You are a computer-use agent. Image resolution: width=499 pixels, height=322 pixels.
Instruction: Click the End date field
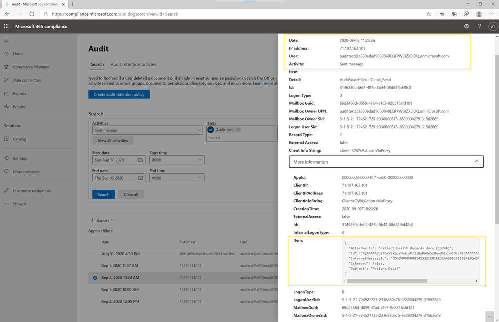click(x=119, y=178)
